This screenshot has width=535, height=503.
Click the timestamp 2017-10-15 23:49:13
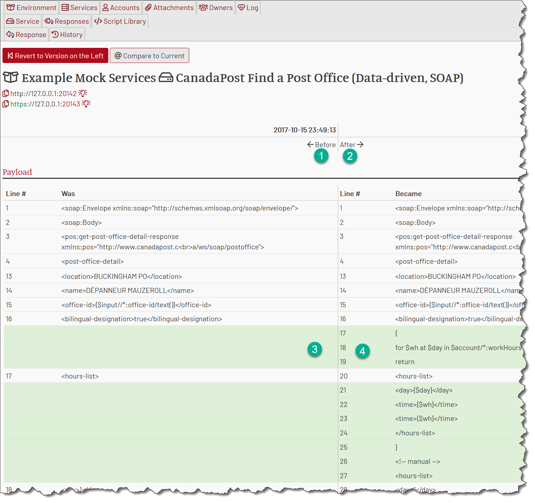click(305, 130)
